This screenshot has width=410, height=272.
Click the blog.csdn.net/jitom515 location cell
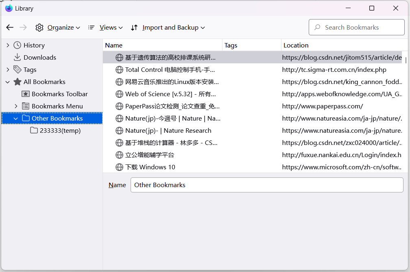pos(342,57)
